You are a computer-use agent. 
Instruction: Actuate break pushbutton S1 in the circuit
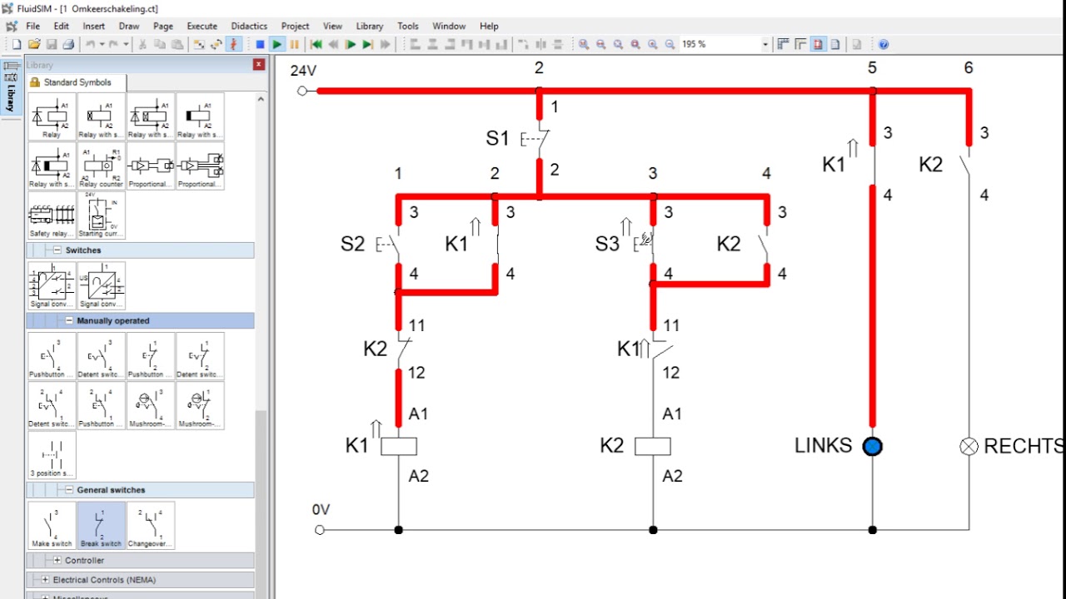[537, 139]
